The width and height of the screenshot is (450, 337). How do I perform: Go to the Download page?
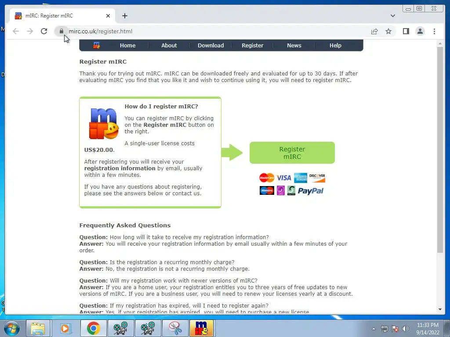tap(210, 45)
